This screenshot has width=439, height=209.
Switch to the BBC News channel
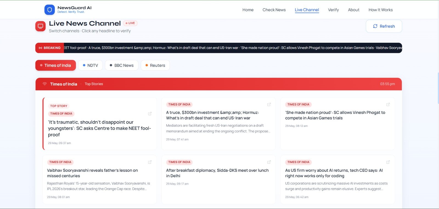click(122, 65)
